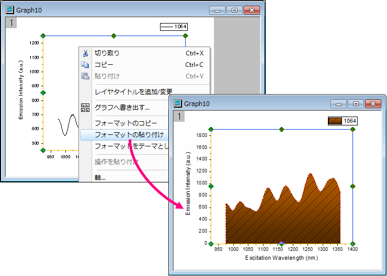
Task: Click the left-middle layer handle in front graph
Action: pyautogui.click(x=211, y=187)
